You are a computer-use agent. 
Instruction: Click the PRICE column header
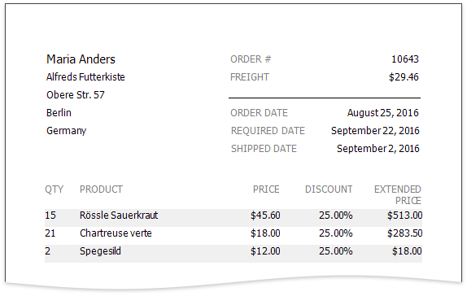[266, 189]
